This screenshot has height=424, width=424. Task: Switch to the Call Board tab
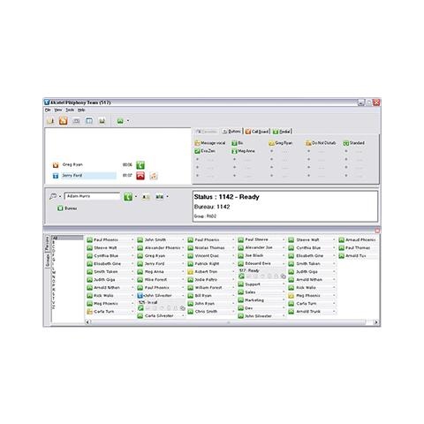[x=257, y=132]
